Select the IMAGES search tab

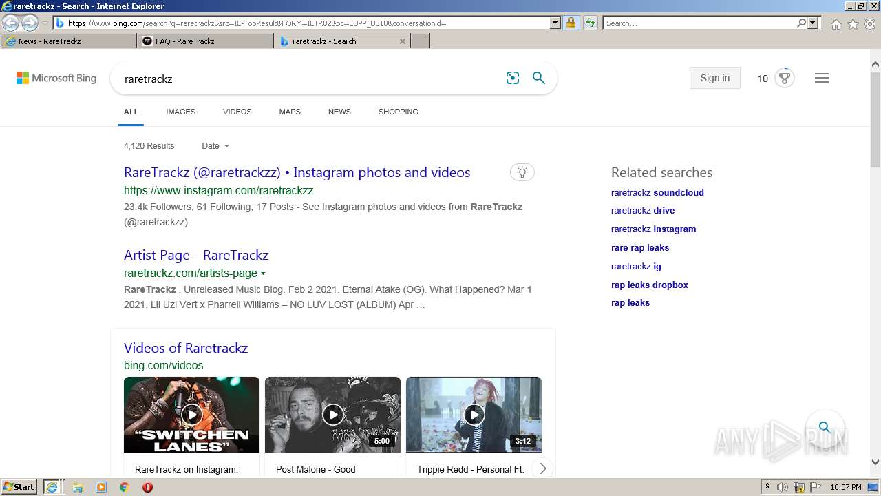tap(180, 112)
